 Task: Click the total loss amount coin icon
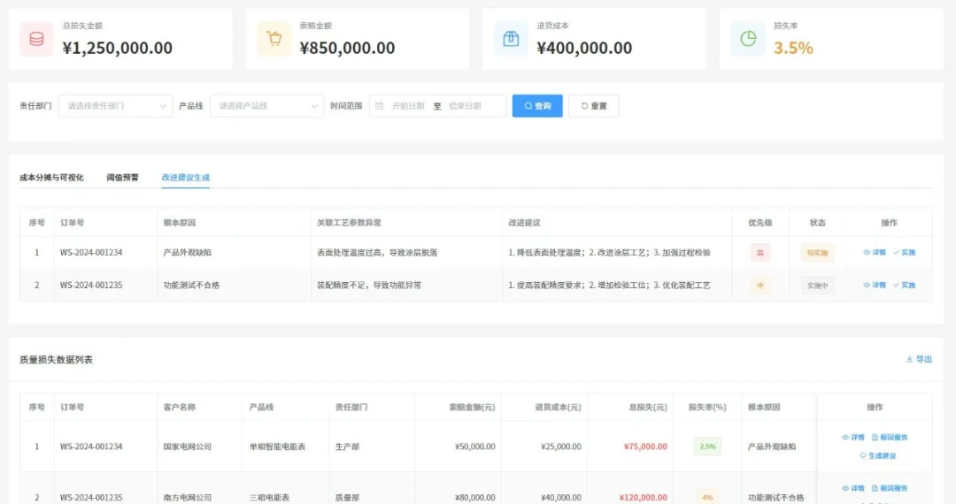tap(36, 40)
